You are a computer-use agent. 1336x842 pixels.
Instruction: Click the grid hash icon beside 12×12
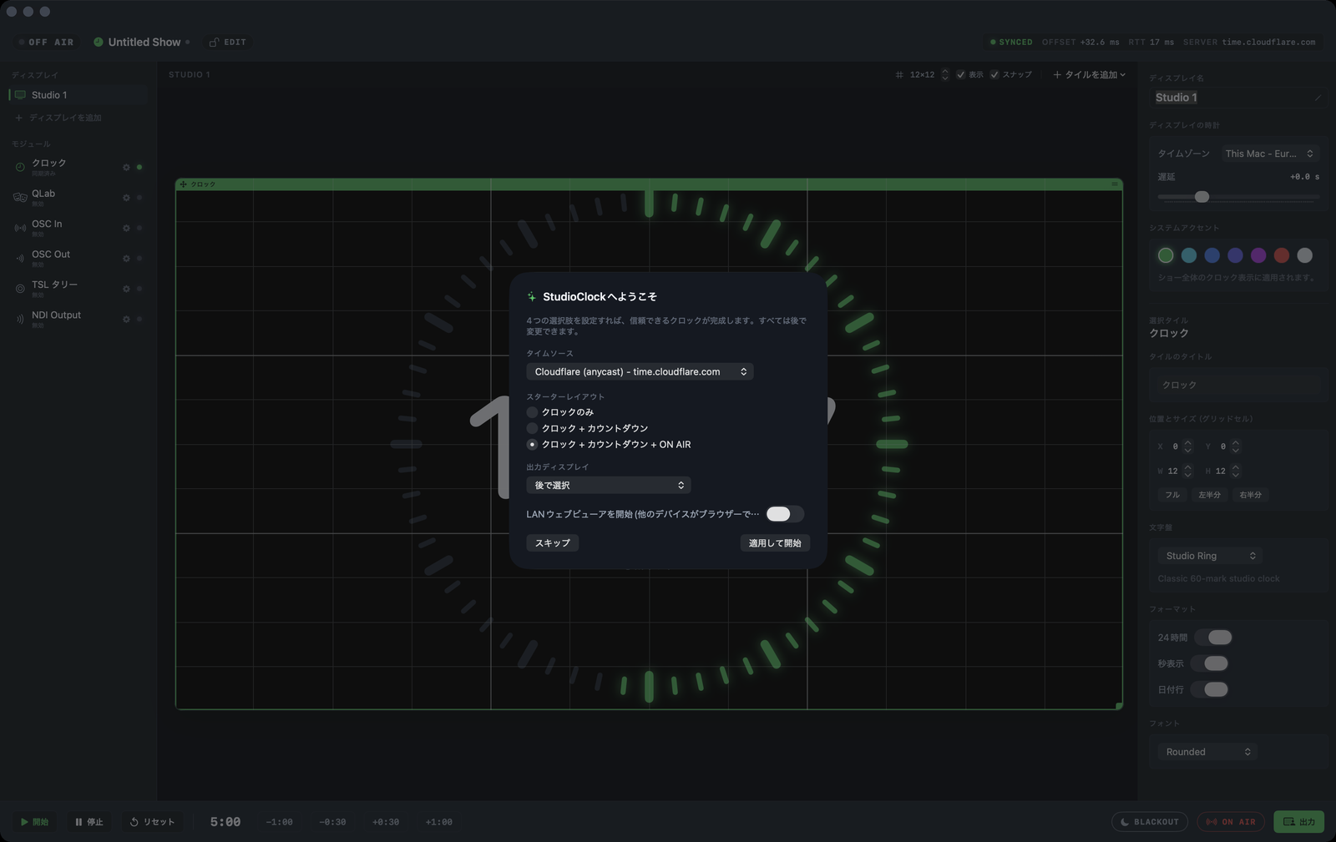coord(899,75)
